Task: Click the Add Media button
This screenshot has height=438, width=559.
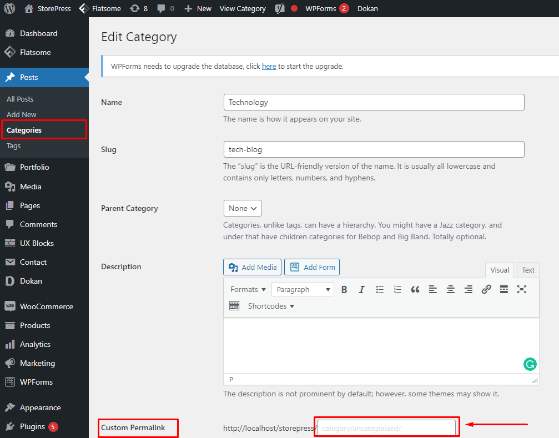Action: (253, 267)
